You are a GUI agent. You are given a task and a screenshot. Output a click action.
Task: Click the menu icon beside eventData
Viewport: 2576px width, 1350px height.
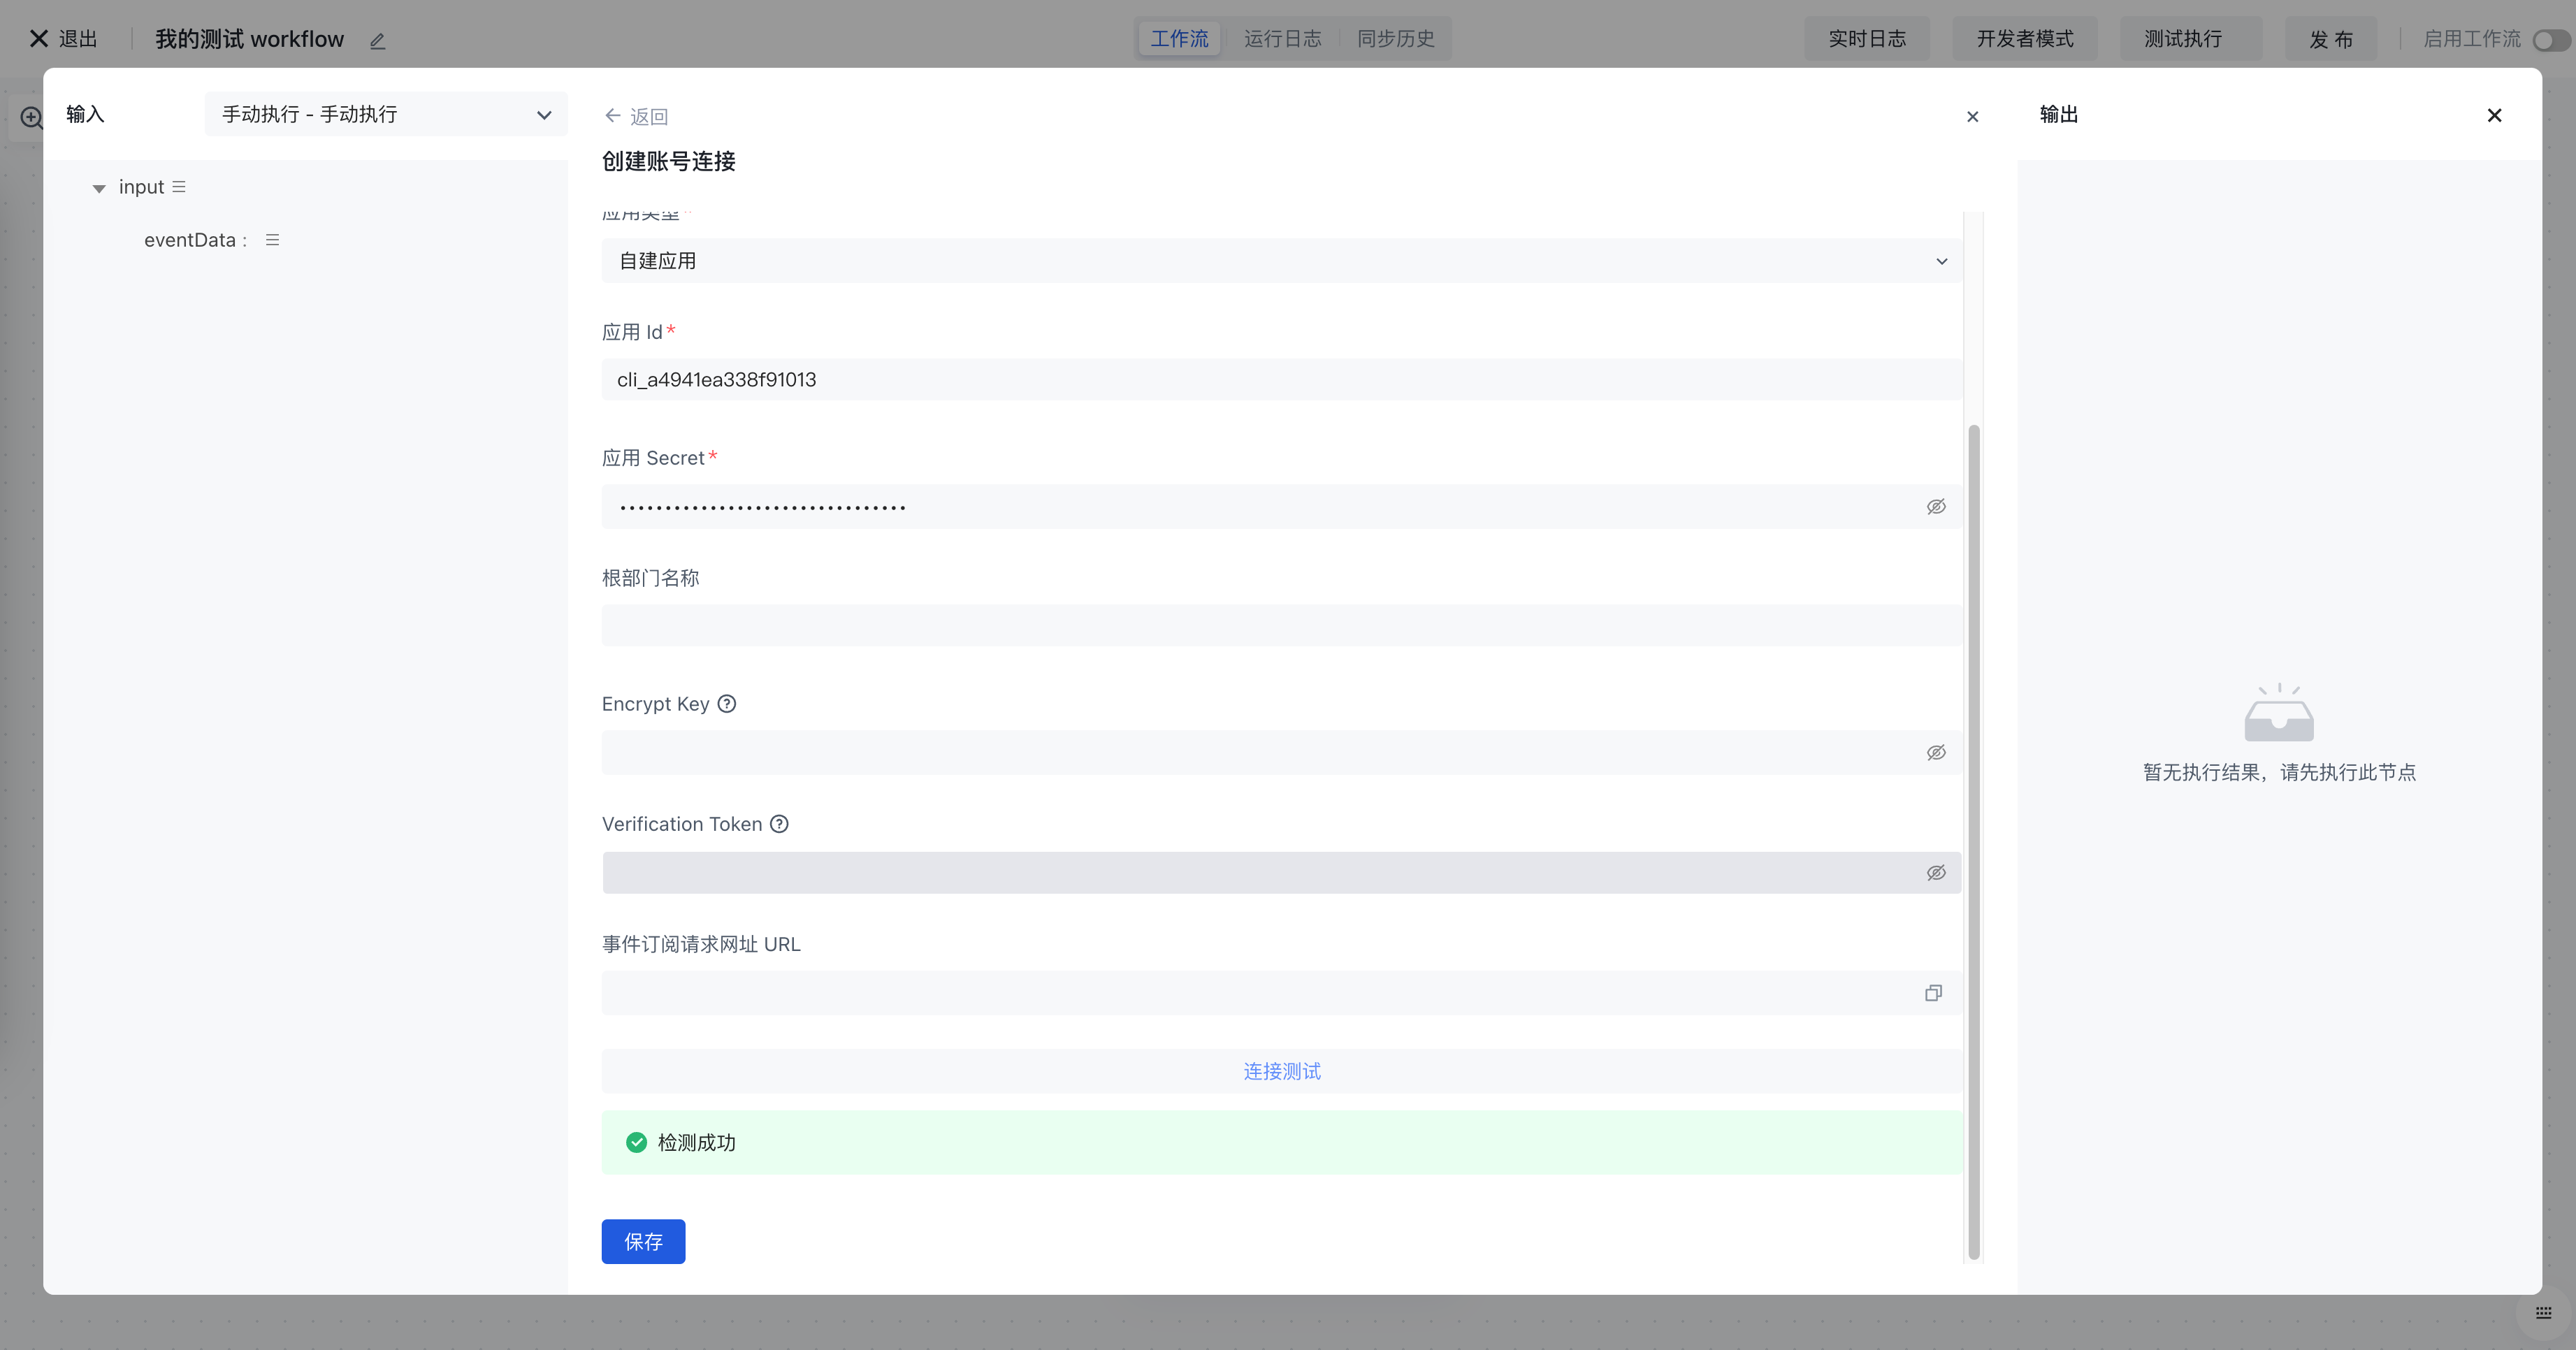272,240
